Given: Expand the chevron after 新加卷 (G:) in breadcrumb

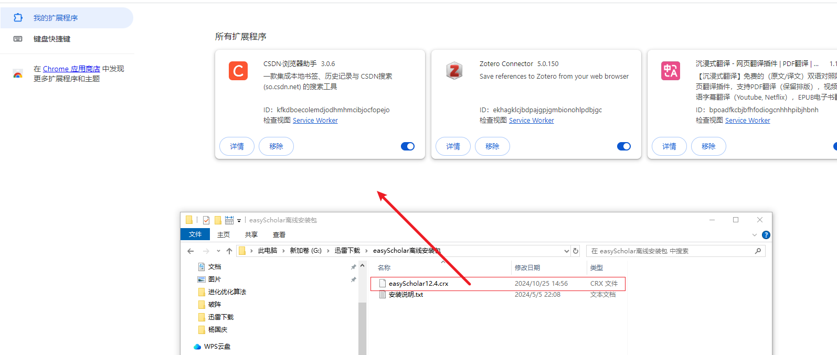Looking at the screenshot, I should [x=329, y=251].
